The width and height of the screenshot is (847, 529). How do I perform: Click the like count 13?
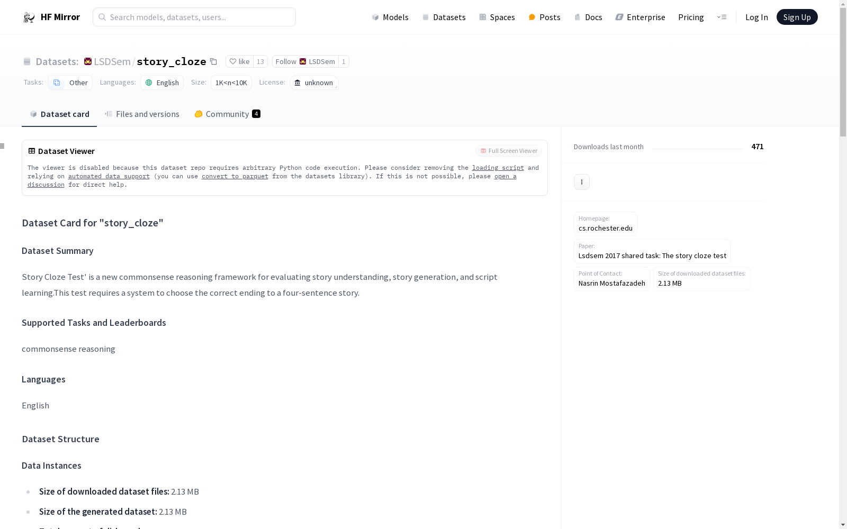(x=260, y=61)
